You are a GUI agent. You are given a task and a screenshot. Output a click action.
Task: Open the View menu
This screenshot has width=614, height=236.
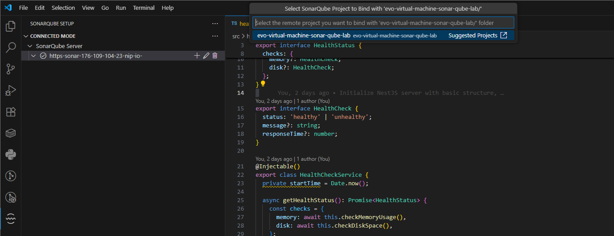(x=88, y=8)
